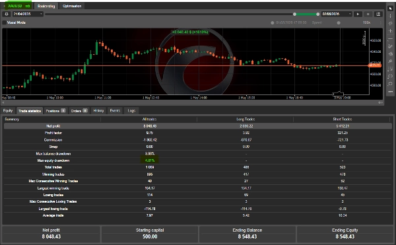Click the Ending Equity 8 548.43 box
This screenshot has height=245, width=396.
click(345, 234)
